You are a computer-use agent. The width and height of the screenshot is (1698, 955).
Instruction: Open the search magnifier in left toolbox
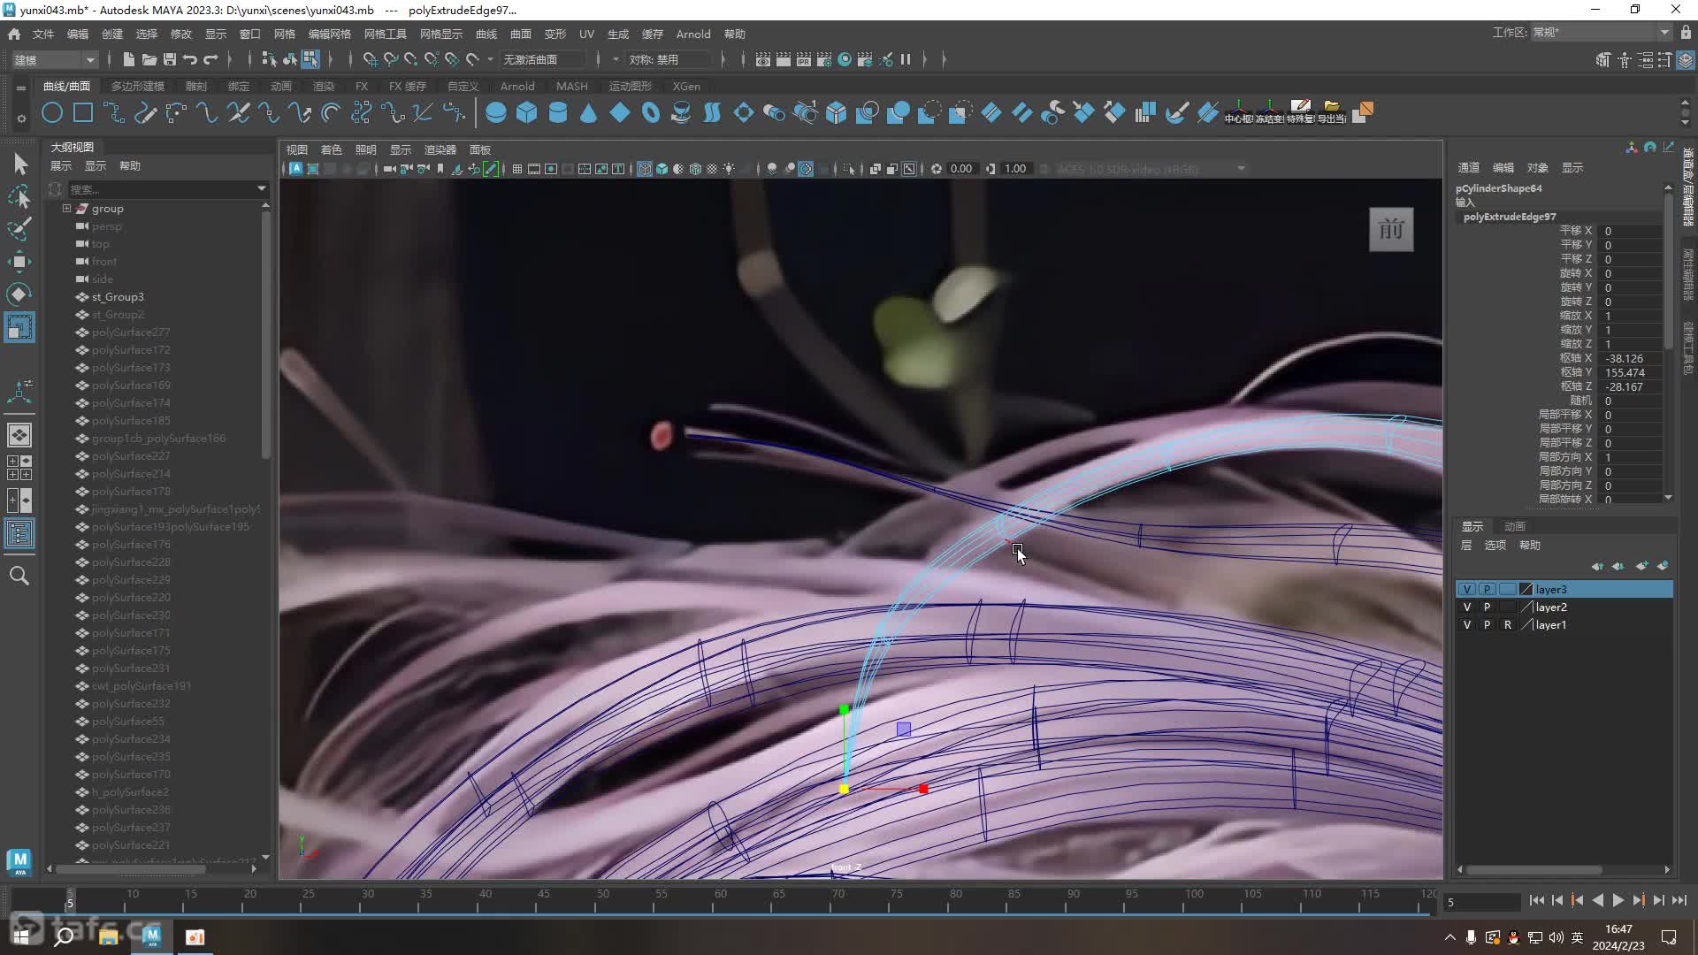pyautogui.click(x=19, y=577)
